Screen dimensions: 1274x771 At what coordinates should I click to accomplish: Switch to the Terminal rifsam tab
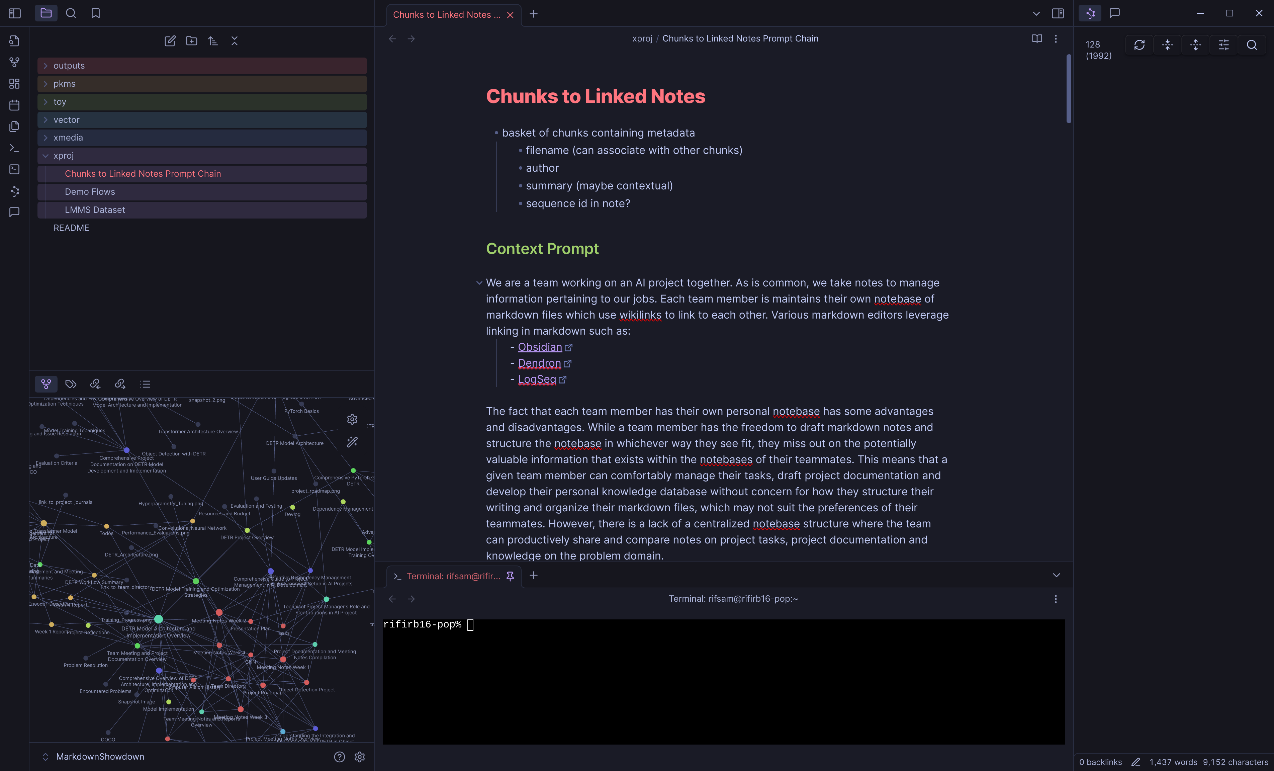[x=452, y=576]
